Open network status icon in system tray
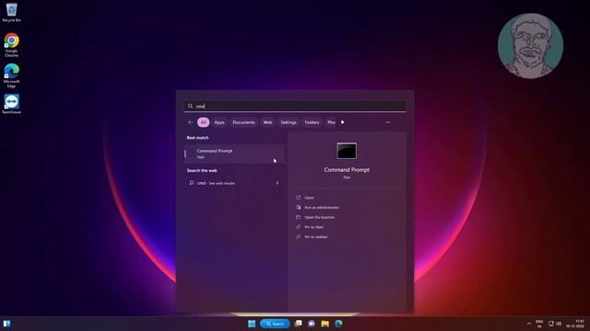Image resolution: width=590 pixels, height=331 pixels. (x=551, y=324)
